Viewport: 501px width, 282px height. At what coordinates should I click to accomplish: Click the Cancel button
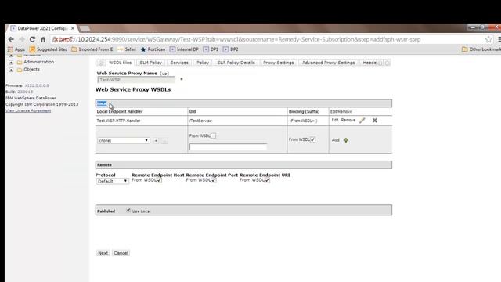click(121, 253)
